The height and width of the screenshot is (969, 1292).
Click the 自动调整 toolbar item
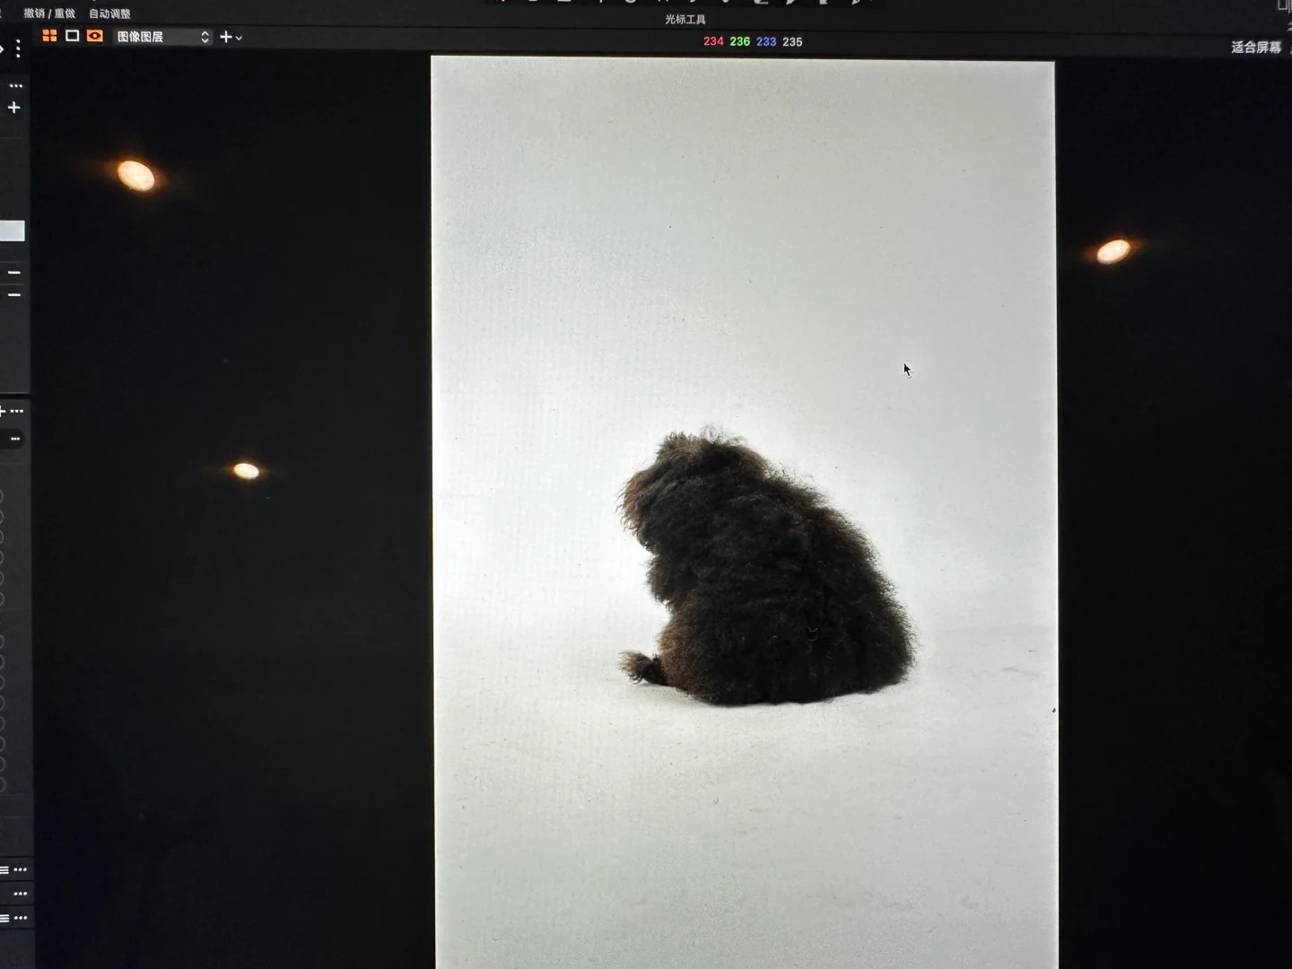coord(109,13)
